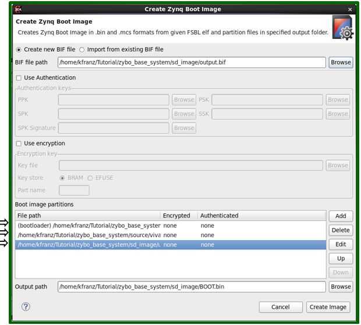Select the source/viva partition row
The width and height of the screenshot is (361, 325).
pos(171,235)
